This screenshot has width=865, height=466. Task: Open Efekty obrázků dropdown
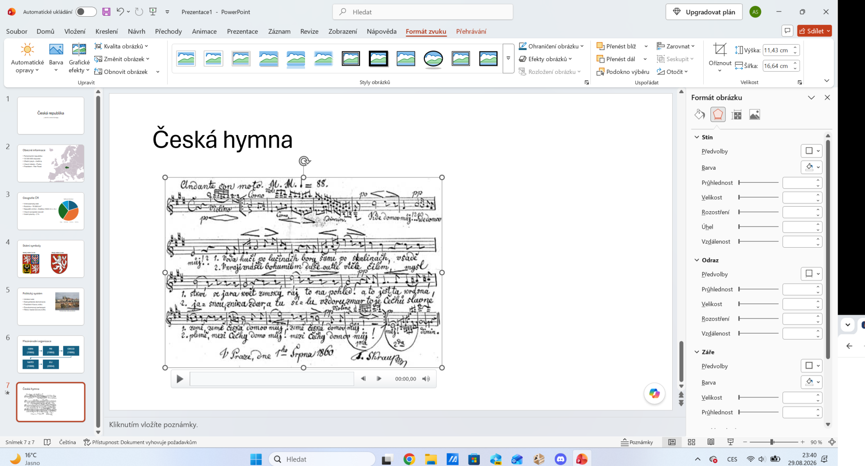[545, 59]
